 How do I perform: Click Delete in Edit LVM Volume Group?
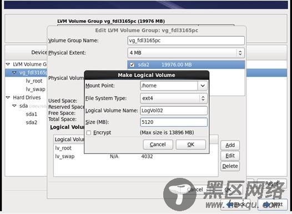pyautogui.click(x=230, y=166)
